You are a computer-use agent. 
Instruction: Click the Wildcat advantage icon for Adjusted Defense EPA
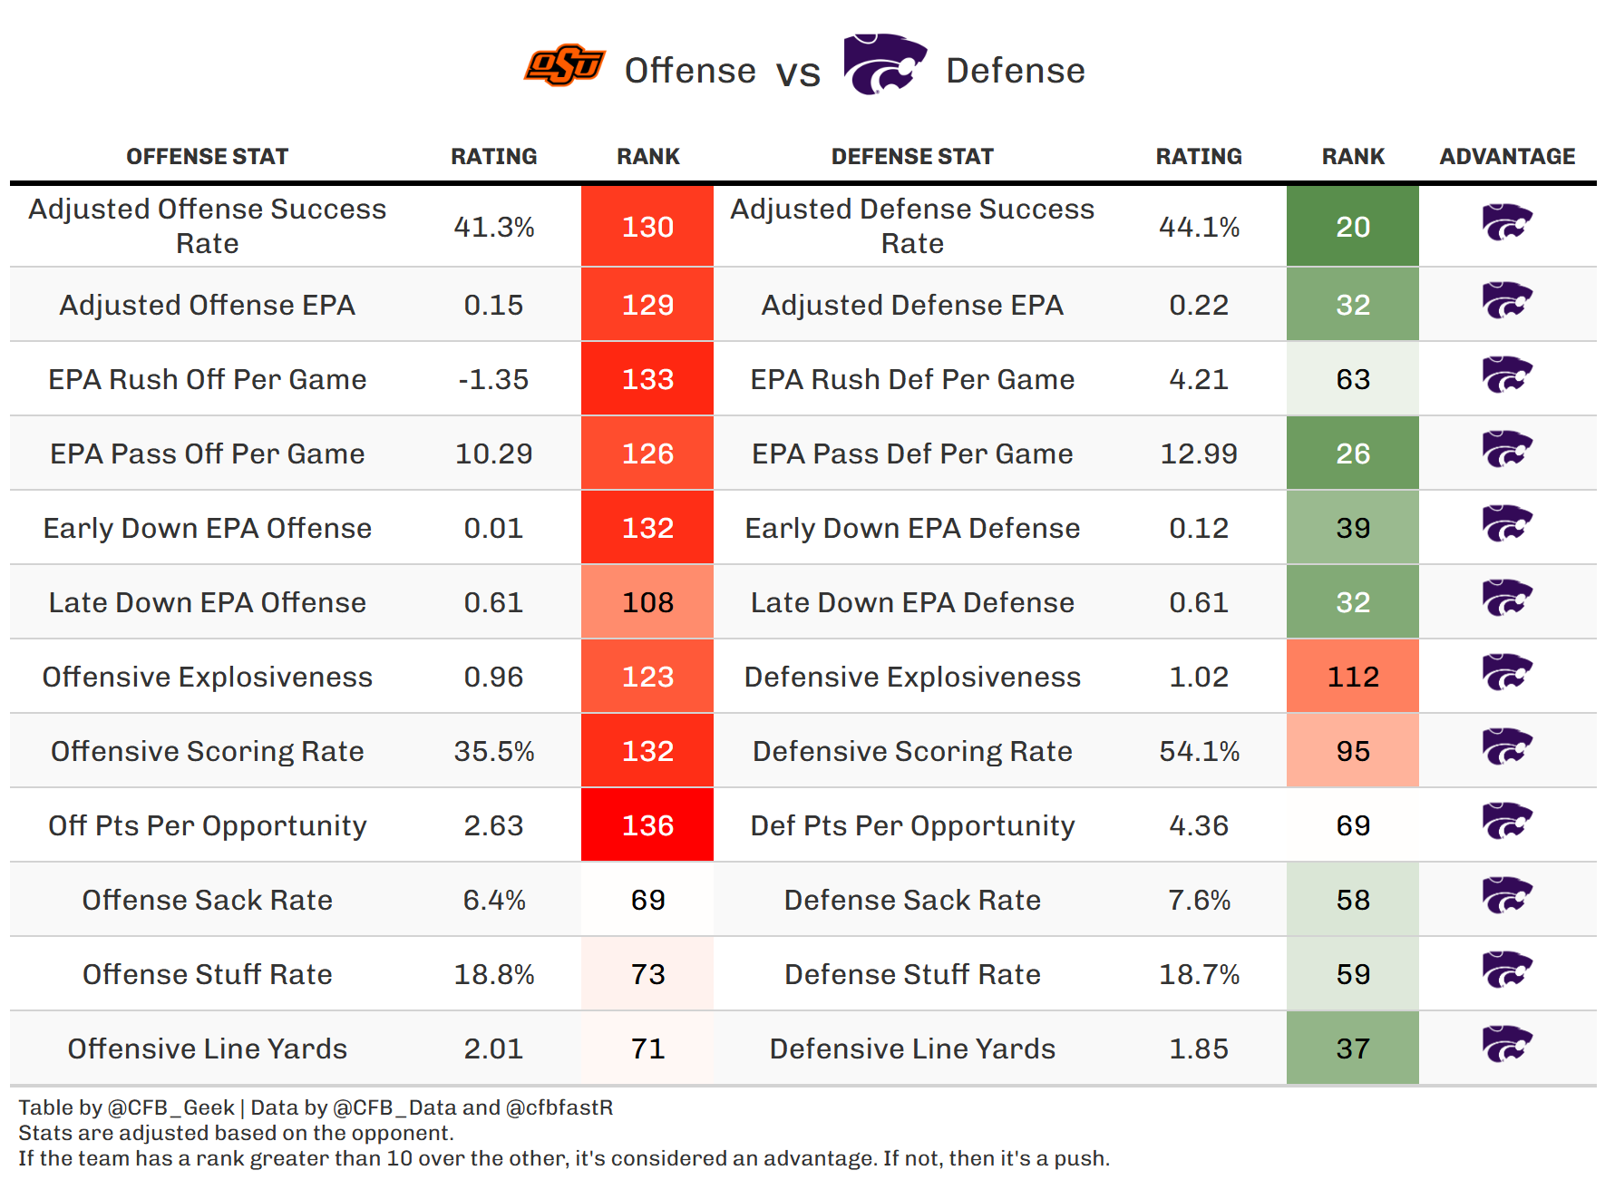[x=1507, y=301]
